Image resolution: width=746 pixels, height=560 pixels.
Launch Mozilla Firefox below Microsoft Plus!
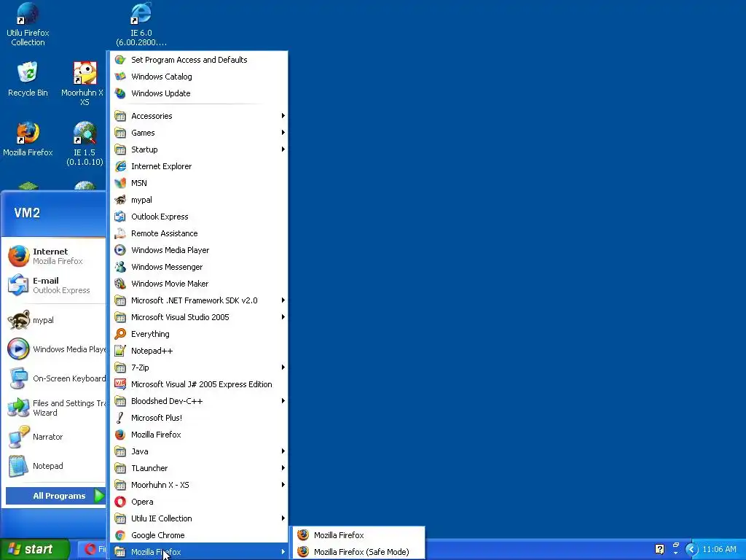[x=199, y=435]
